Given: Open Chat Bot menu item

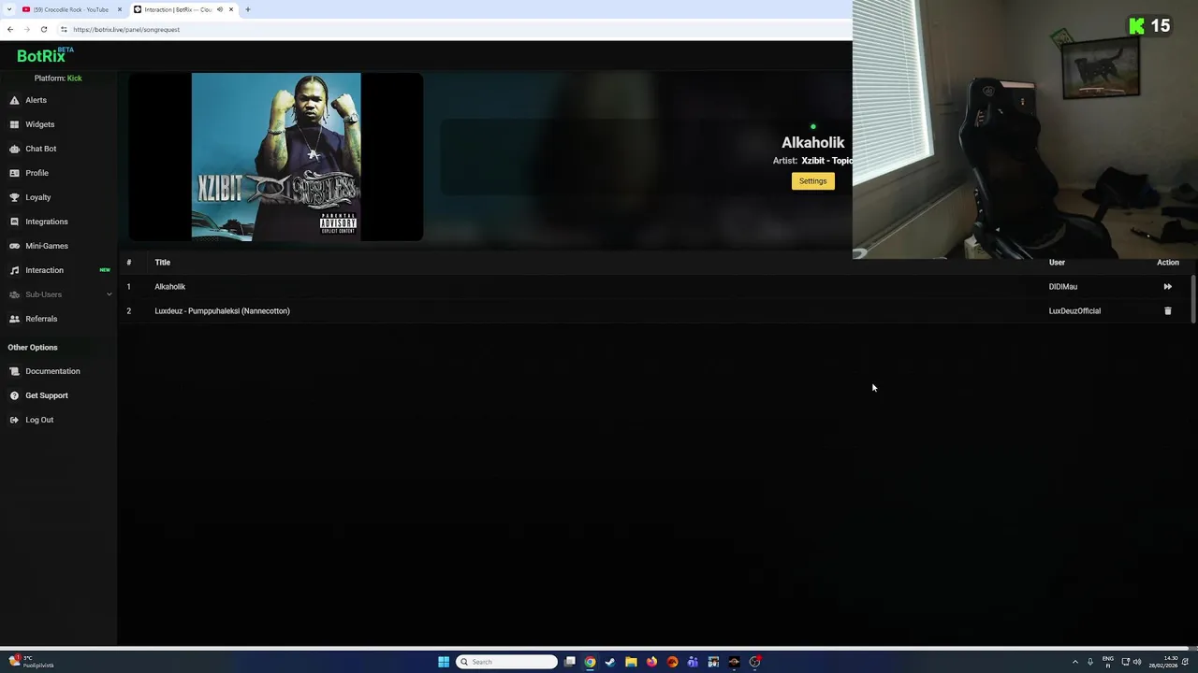Looking at the screenshot, I should [x=40, y=149].
